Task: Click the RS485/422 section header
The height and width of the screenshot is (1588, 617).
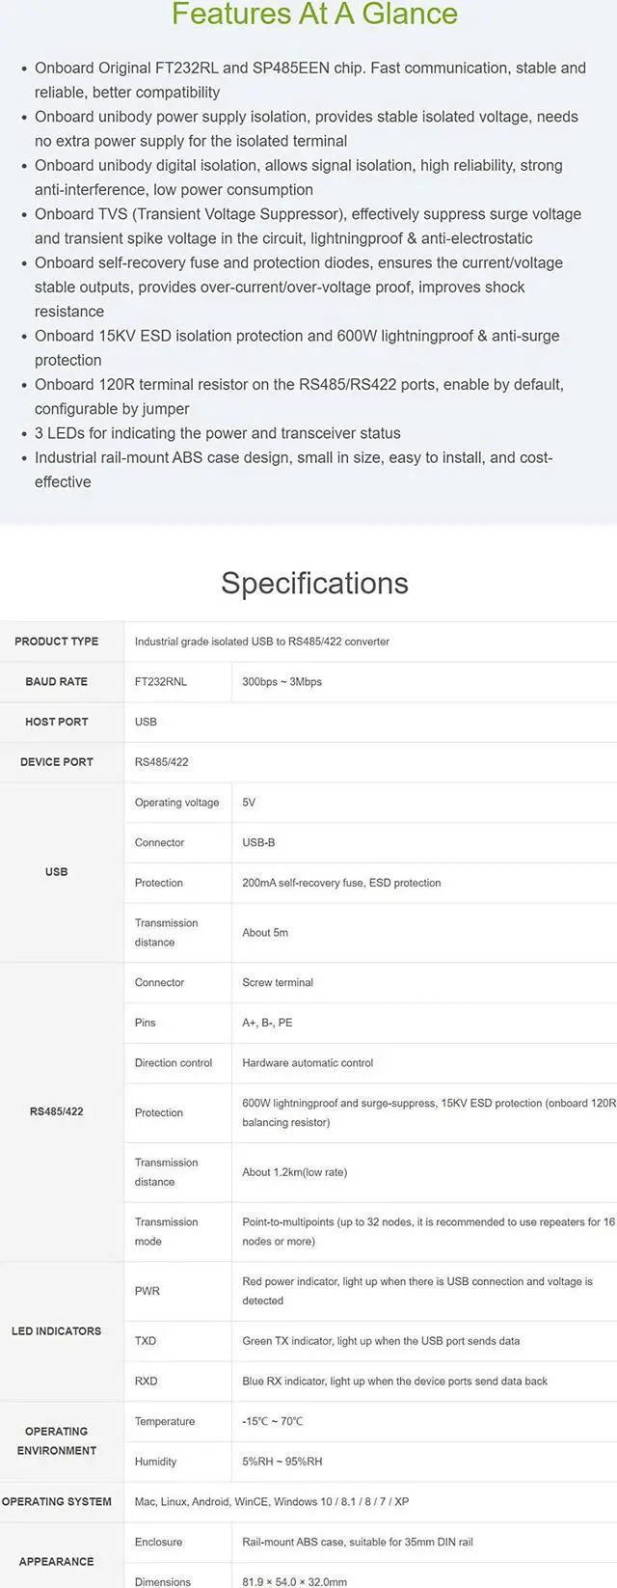Action: click(57, 1111)
